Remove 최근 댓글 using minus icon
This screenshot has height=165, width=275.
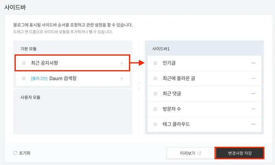253,94
